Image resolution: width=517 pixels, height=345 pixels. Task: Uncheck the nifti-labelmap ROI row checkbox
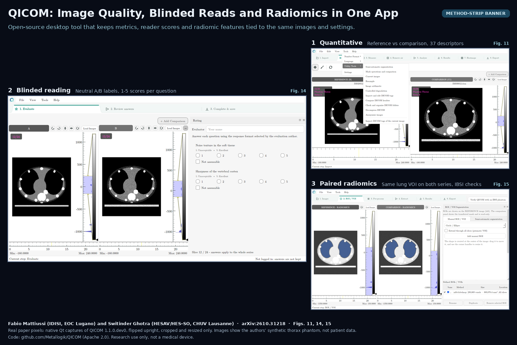pos(445,292)
